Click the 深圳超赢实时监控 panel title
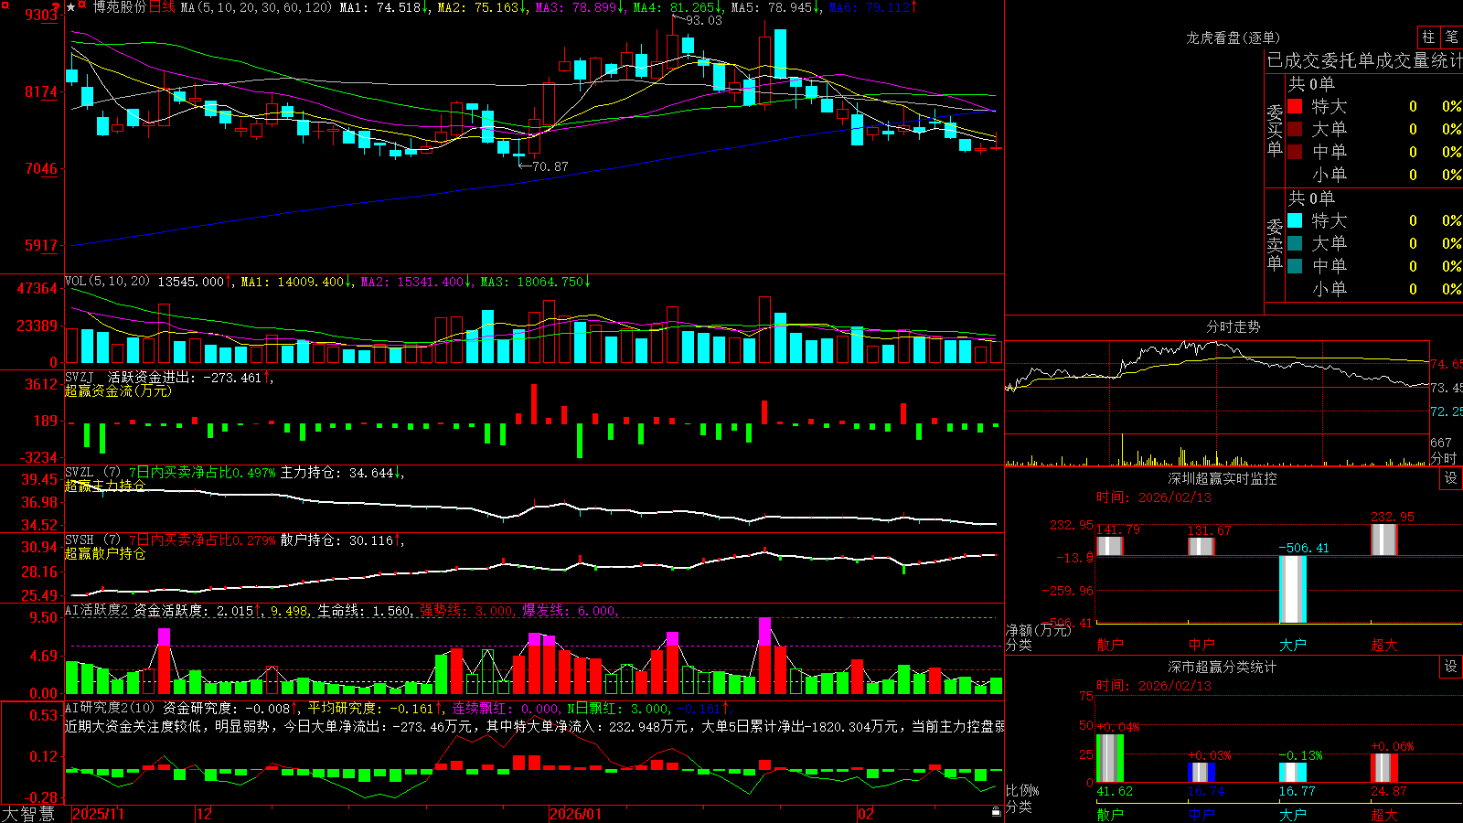This screenshot has width=1463, height=823. coord(1222,478)
